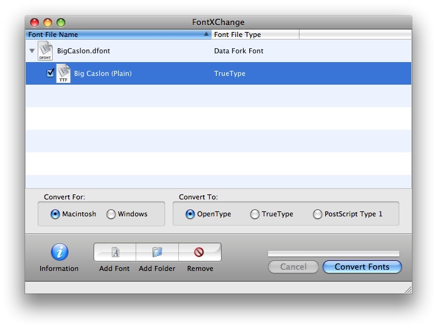The image size is (437, 328).
Task: Select the Macintosh radio button
Action: 55,214
